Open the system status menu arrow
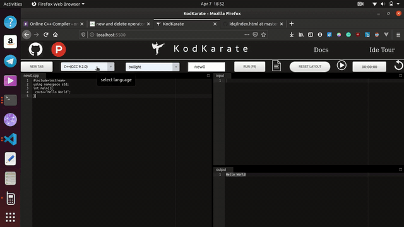This screenshot has height=227, width=404. [x=398, y=4]
